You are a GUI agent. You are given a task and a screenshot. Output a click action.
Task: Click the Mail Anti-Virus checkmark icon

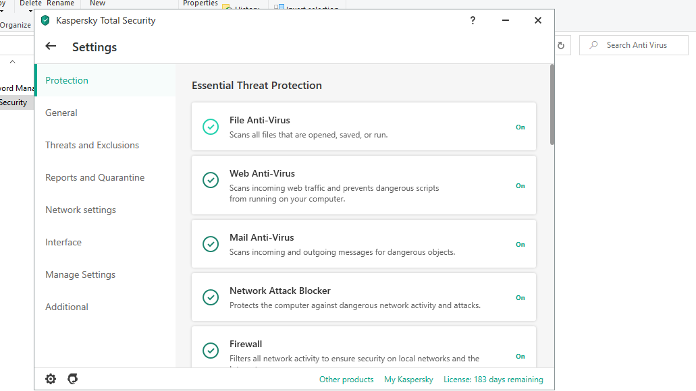[211, 244]
